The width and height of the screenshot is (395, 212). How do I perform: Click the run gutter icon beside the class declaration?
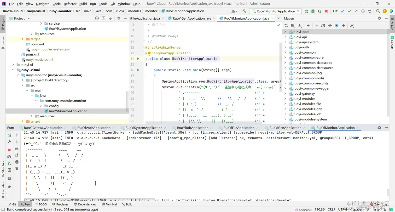coord(138,59)
